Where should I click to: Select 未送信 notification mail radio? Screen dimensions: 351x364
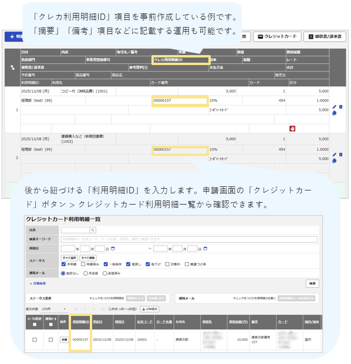(x=85, y=273)
